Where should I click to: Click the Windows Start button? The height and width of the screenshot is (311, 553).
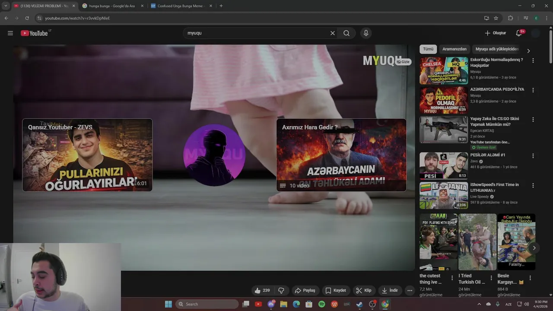click(168, 304)
